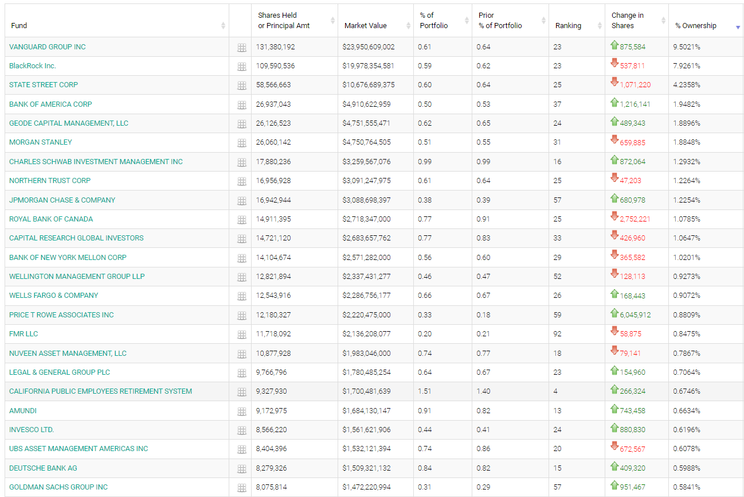
Task: Follow GOLDMAN SACHS GROUP INC link
Action: click(58, 487)
